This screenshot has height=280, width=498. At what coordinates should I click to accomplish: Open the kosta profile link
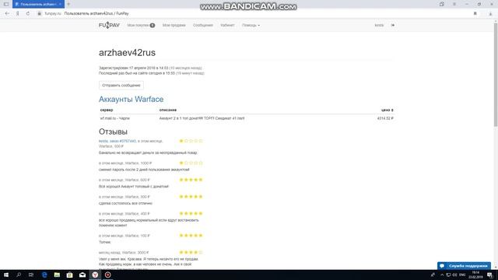click(379, 25)
